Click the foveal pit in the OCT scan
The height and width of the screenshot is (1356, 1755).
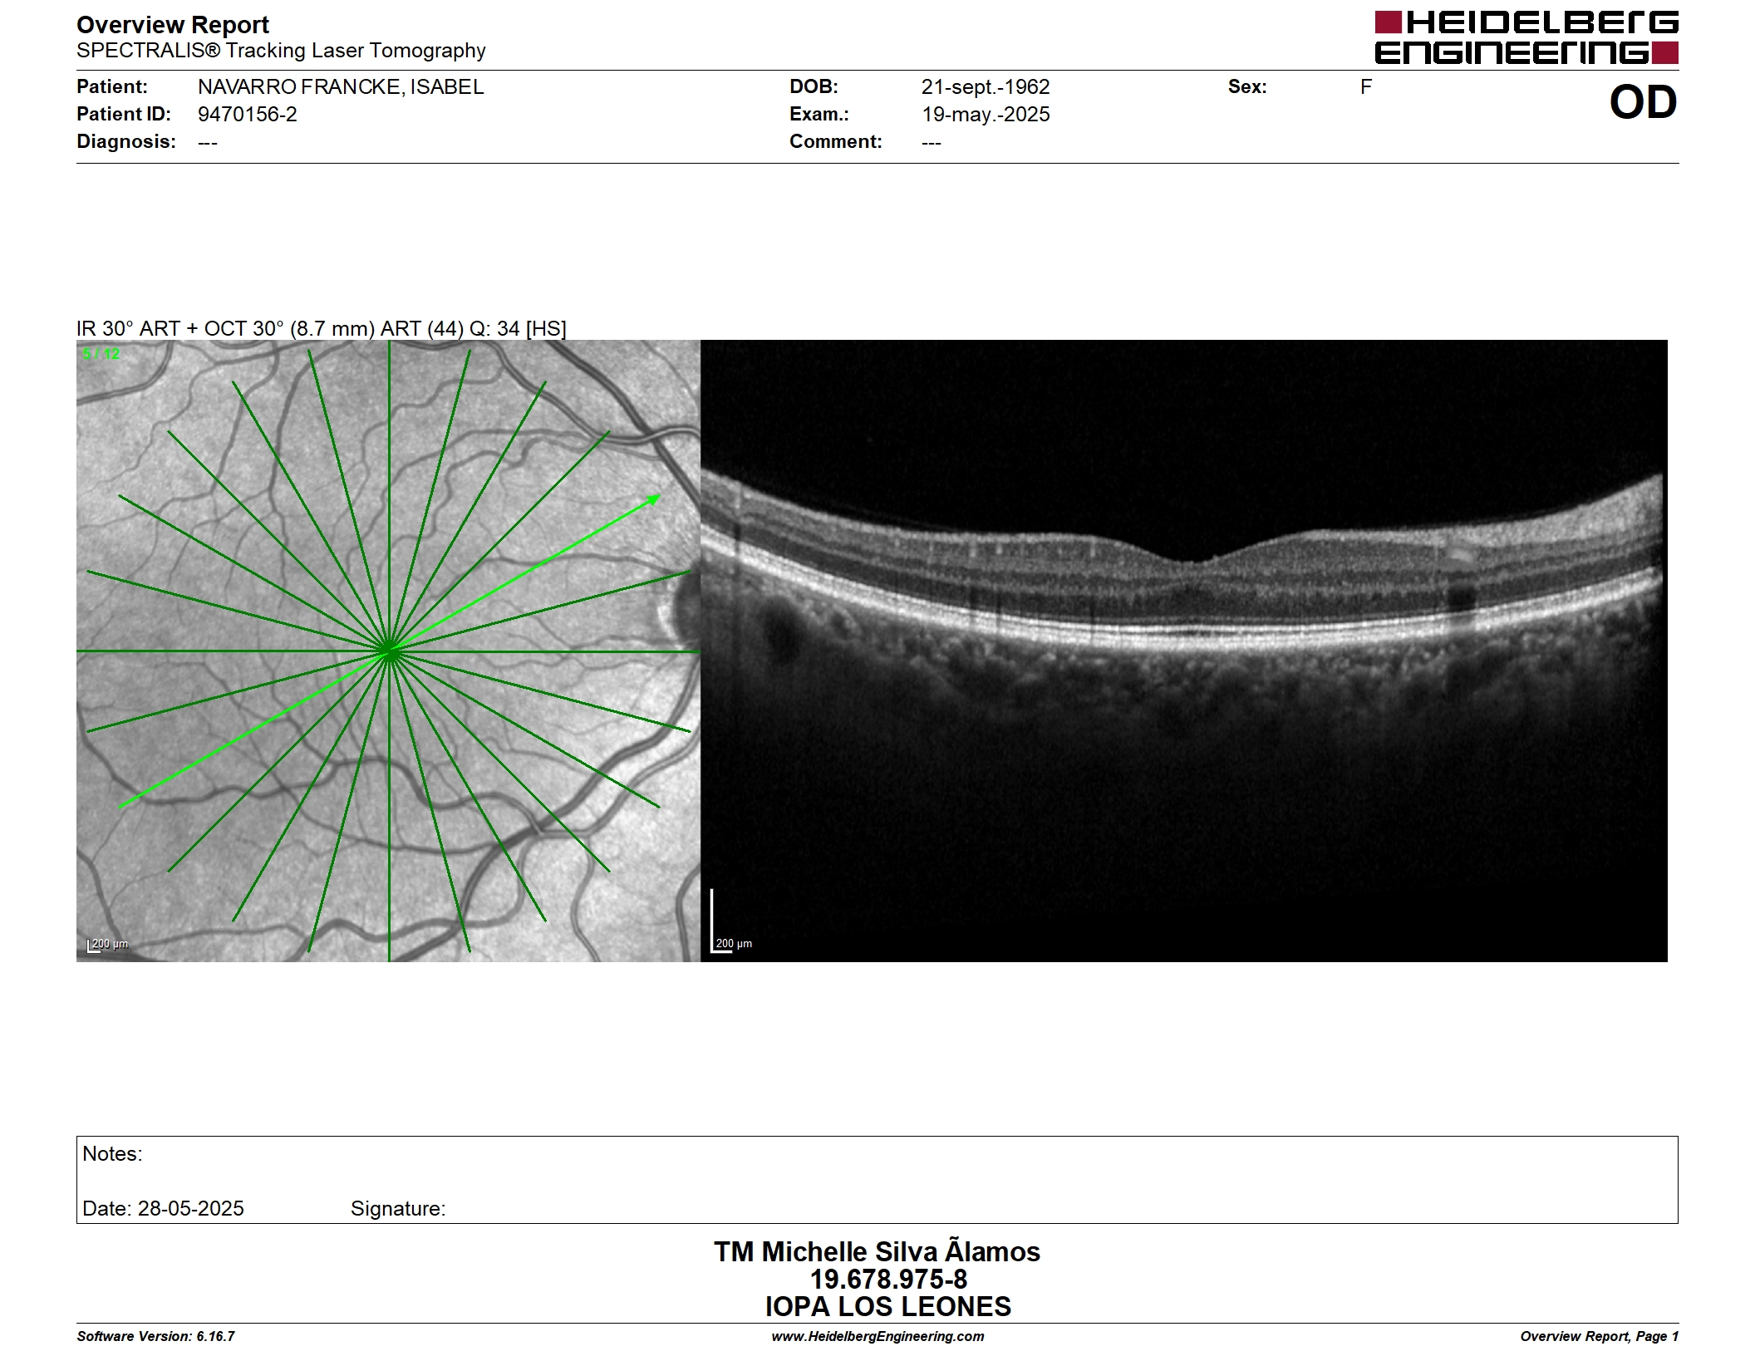coord(1194,561)
